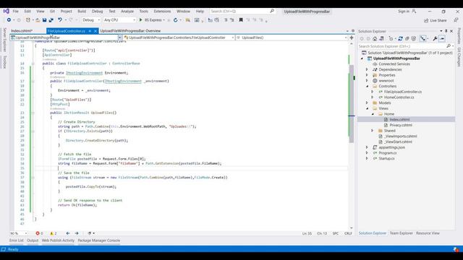Toggle pin on FileUploadController.cs tab

(x=90, y=31)
